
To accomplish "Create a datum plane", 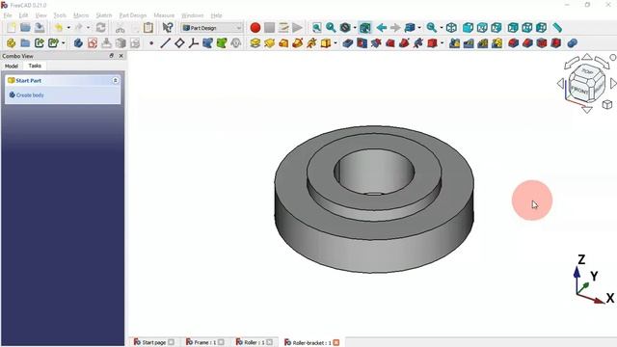I will [179, 42].
